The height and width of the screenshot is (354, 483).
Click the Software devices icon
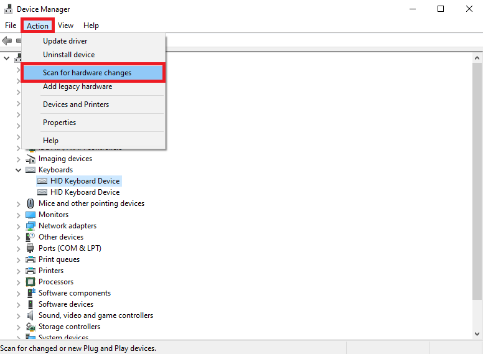pyautogui.click(x=30, y=304)
